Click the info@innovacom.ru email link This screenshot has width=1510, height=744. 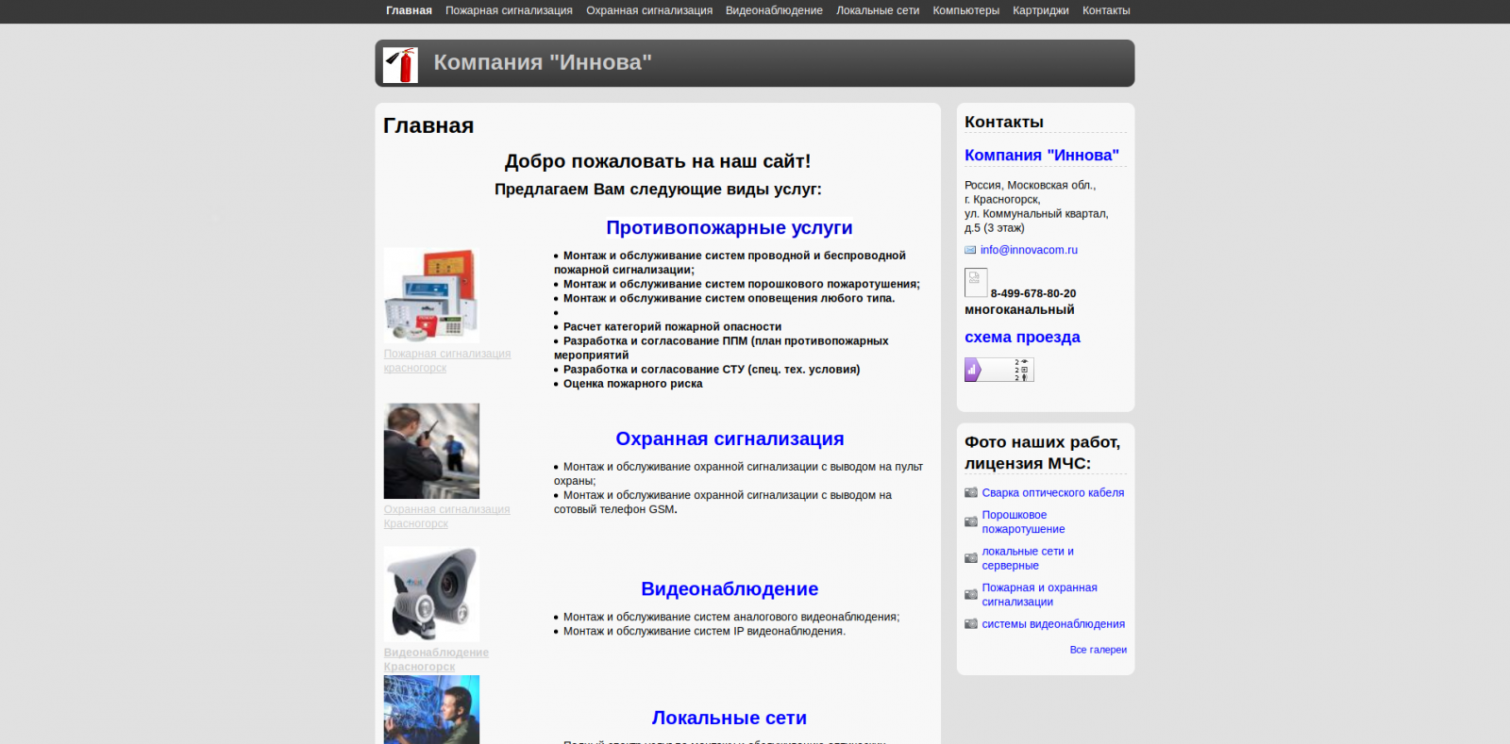(x=1029, y=250)
